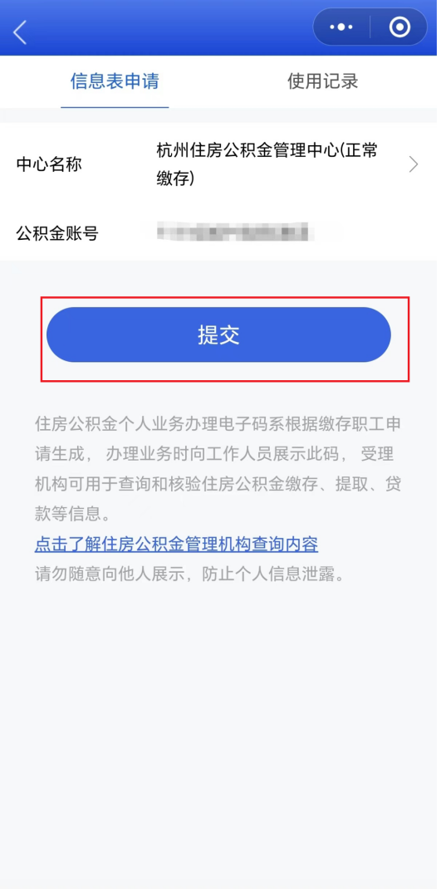The height and width of the screenshot is (889, 441).
Task: Tap the back arrow in the header
Action: pyautogui.click(x=20, y=32)
